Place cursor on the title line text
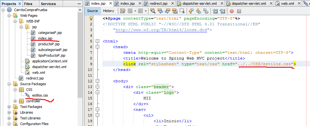The image size is (310, 126). [x=184, y=59]
